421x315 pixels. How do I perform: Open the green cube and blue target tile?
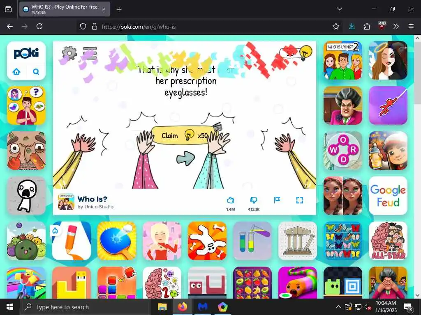[343, 282]
